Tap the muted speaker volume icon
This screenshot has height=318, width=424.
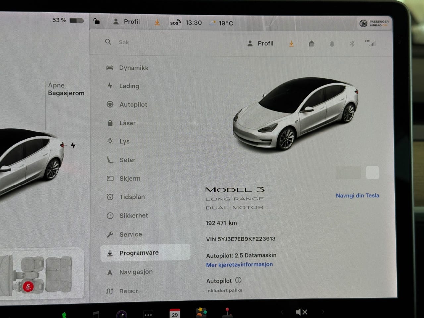pos(301,312)
